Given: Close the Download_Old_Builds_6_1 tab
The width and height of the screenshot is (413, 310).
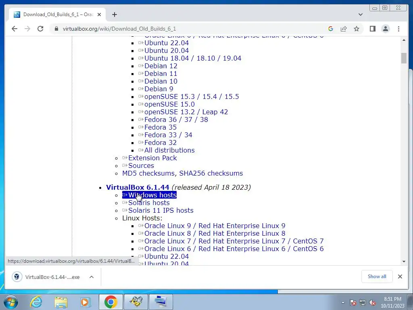Looking at the screenshot, I should click(x=99, y=15).
